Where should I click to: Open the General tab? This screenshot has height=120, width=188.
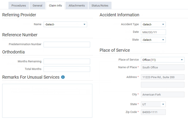coord(37,6)
